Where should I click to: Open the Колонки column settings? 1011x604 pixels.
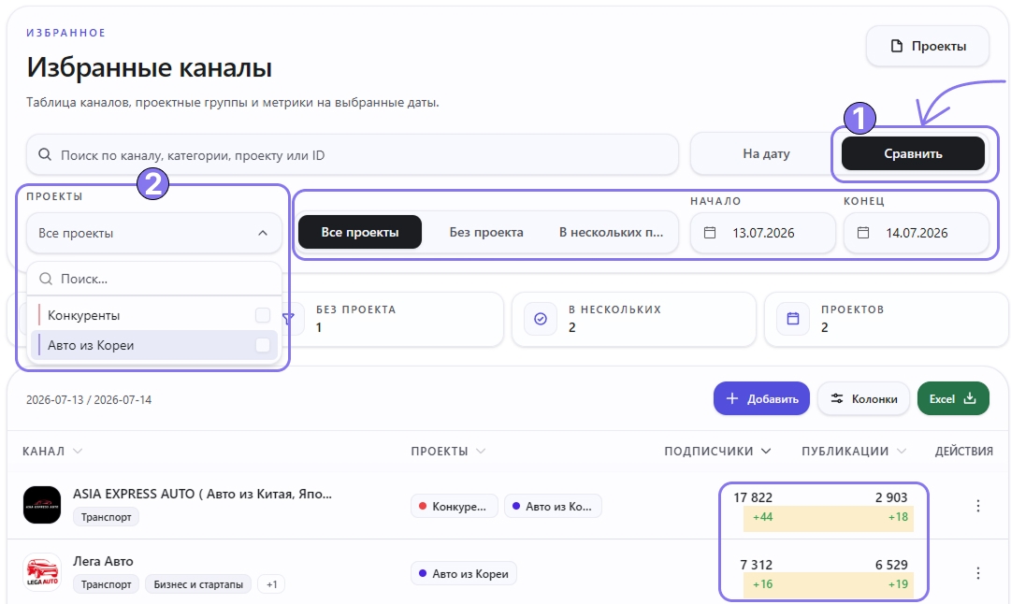click(863, 398)
